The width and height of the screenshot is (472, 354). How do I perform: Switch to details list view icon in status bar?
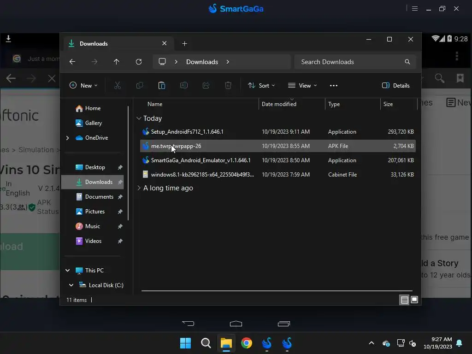[404, 300]
